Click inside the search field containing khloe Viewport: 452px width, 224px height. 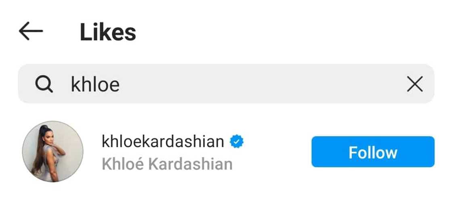point(226,84)
